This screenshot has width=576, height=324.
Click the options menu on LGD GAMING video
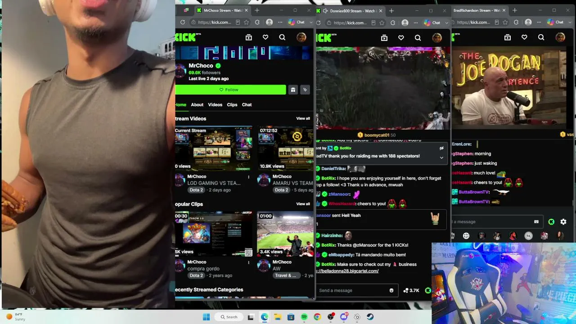tap(248, 177)
